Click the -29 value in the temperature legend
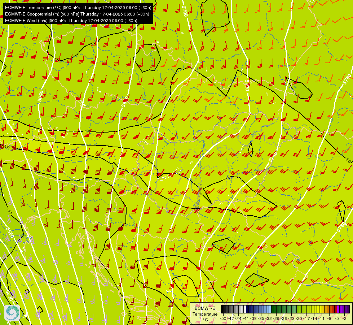 tap(276, 318)
